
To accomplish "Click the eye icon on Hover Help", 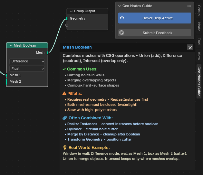I will pos(122,18).
